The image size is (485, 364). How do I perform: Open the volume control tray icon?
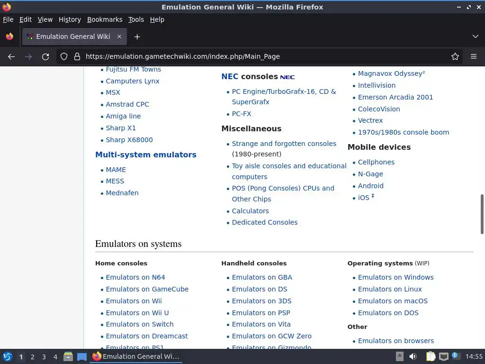click(413, 356)
